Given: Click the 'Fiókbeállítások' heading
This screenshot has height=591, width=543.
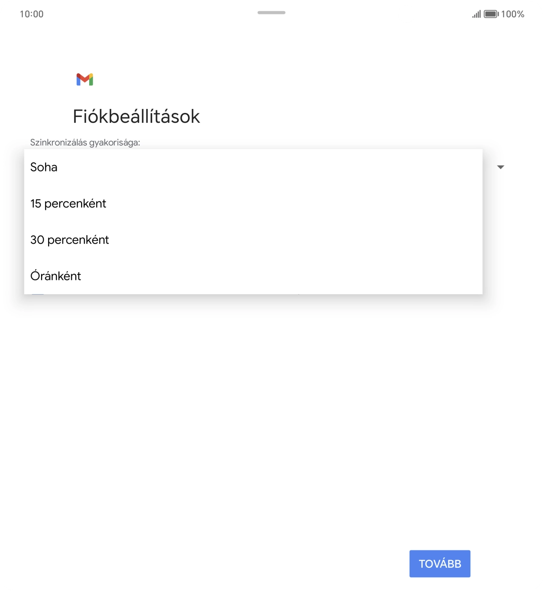Looking at the screenshot, I should [136, 117].
